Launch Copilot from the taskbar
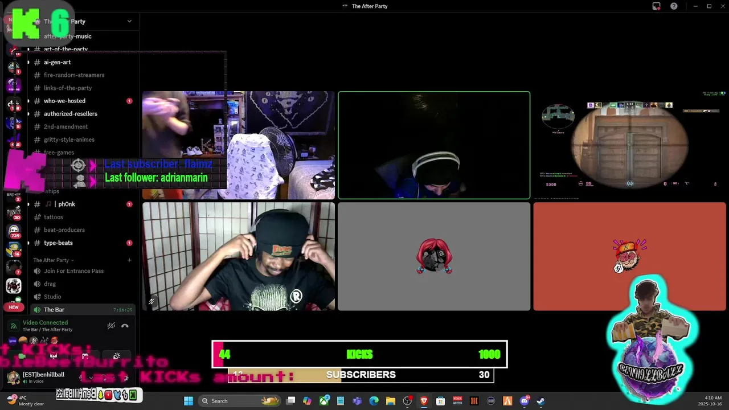The width and height of the screenshot is (729, 410). 308,401
